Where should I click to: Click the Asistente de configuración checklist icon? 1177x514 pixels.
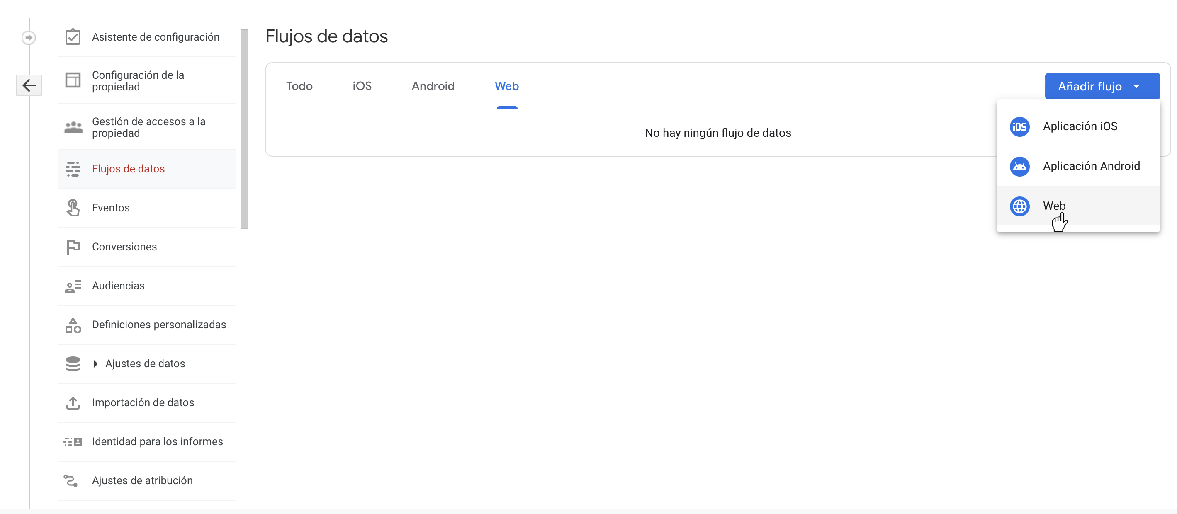[73, 37]
